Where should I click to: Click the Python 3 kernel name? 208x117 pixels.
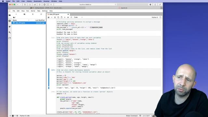click(155, 17)
